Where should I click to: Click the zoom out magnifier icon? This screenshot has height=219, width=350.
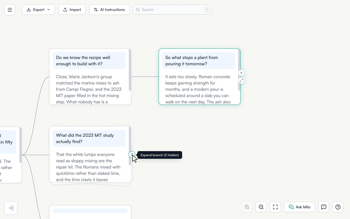tap(261, 207)
